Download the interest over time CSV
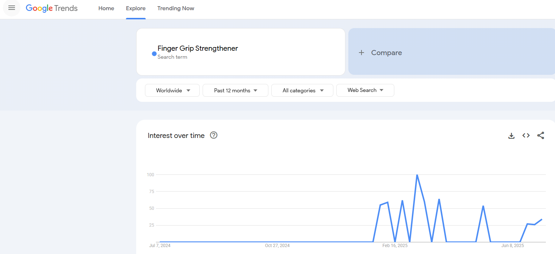The width and height of the screenshot is (555, 254). [511, 136]
